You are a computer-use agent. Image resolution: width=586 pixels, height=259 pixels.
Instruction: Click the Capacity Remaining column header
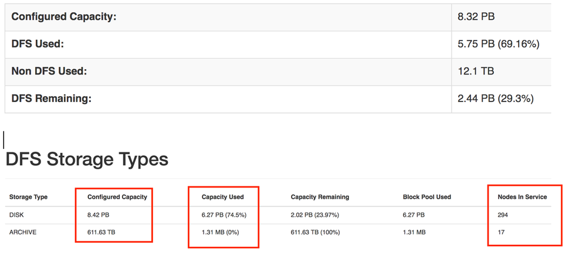pyautogui.click(x=320, y=197)
